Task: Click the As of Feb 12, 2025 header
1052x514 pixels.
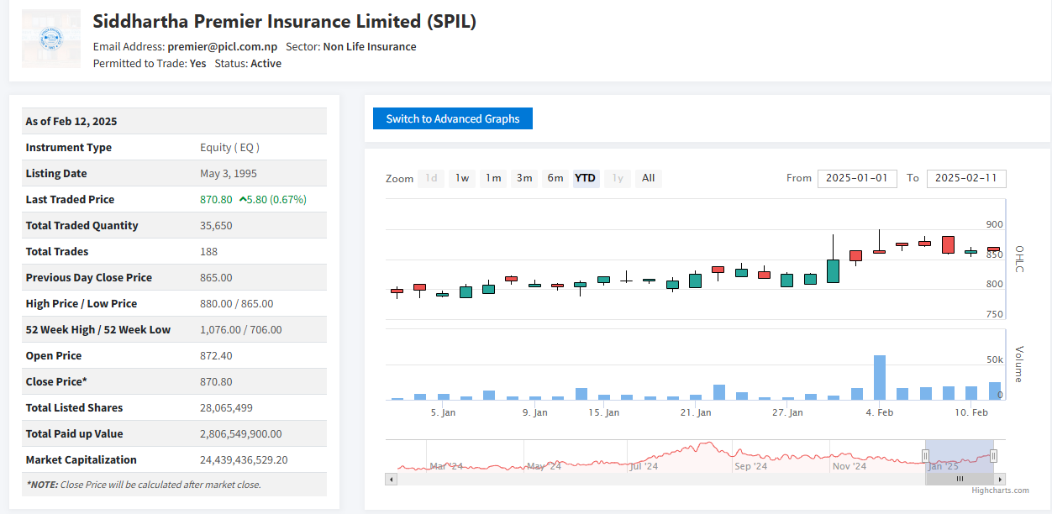Action: pyautogui.click(x=71, y=122)
